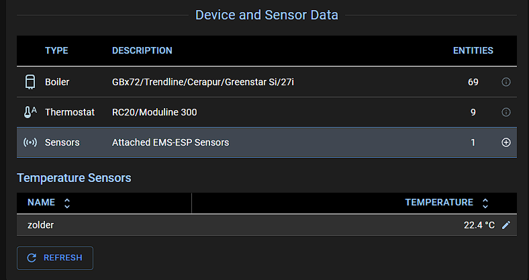529x280 pixels.
Task: Click the Attached EMS-ESP Sensors description
Action: pyautogui.click(x=171, y=142)
